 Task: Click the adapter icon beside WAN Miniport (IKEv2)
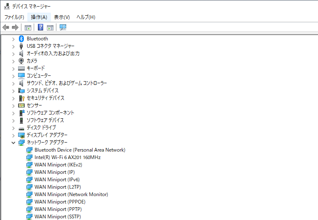[29, 165]
